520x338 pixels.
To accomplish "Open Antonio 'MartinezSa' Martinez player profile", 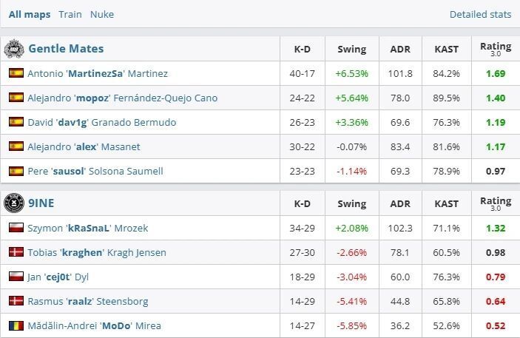I will point(97,73).
